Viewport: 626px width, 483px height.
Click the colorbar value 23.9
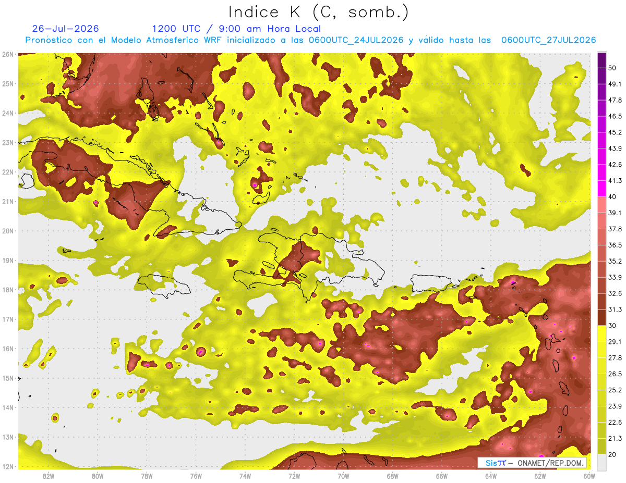point(615,406)
